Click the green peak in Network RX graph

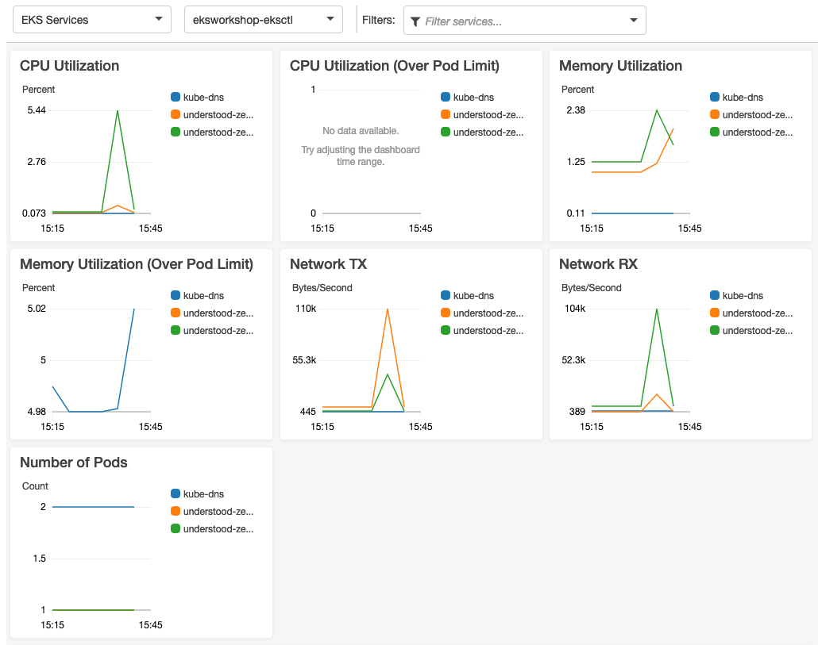657,309
